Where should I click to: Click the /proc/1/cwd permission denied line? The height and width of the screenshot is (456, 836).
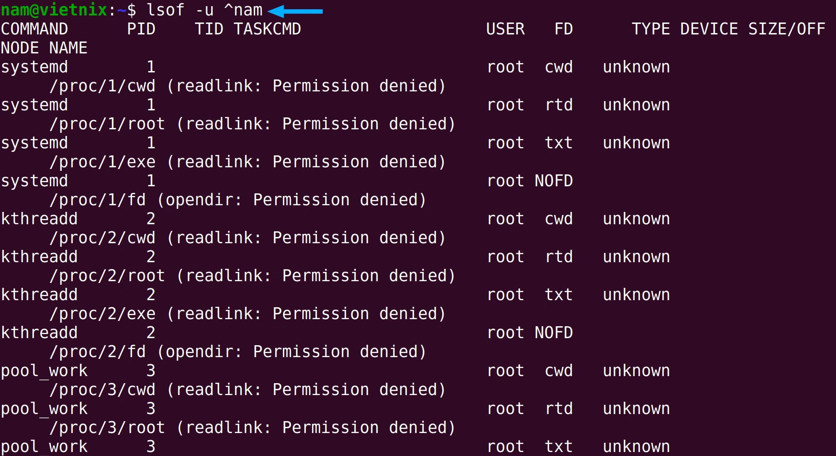click(248, 86)
